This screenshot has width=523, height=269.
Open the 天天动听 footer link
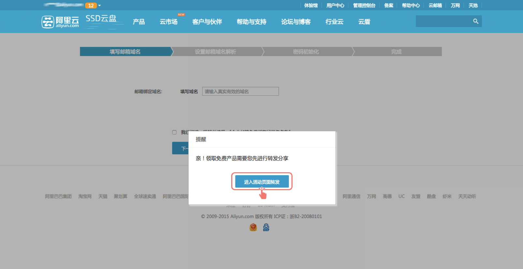(x=467, y=196)
